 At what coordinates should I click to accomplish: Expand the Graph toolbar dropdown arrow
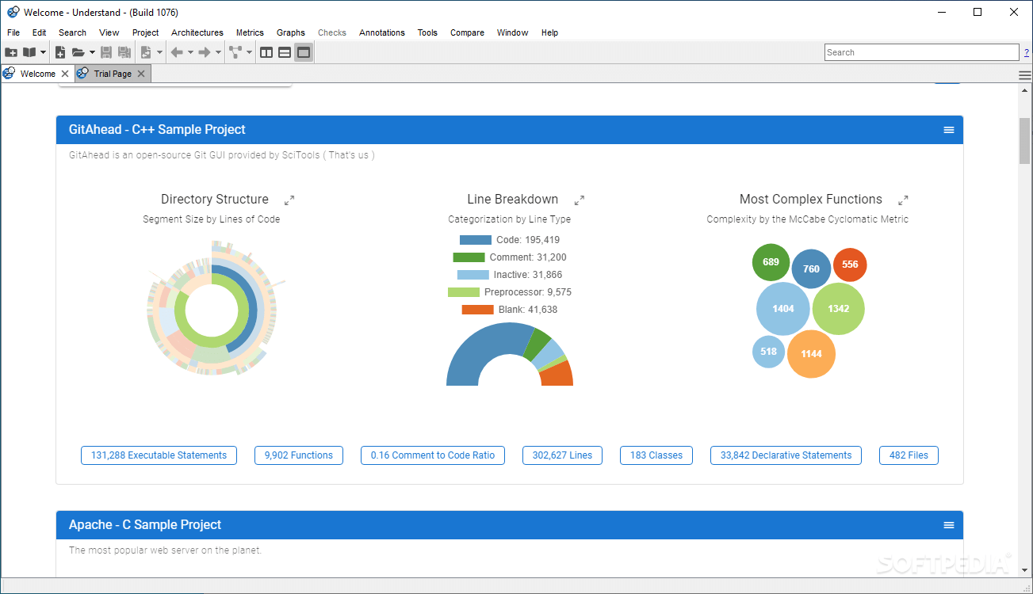point(249,52)
